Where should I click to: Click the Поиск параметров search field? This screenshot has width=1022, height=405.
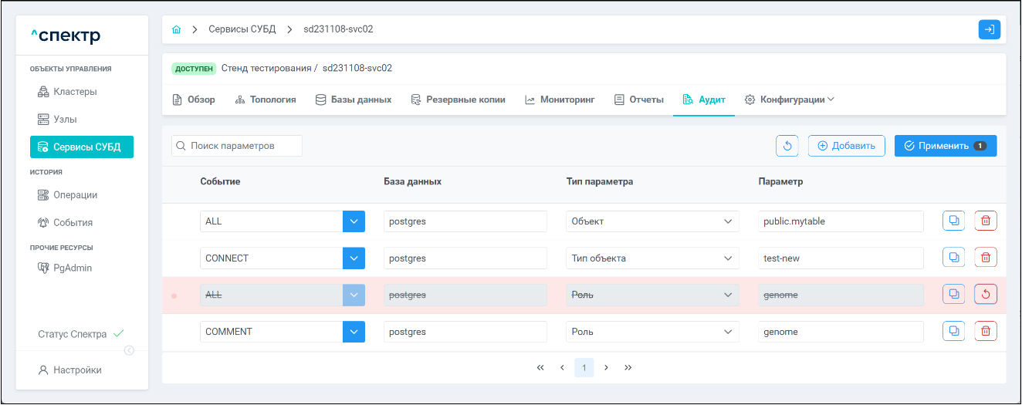pyautogui.click(x=237, y=146)
